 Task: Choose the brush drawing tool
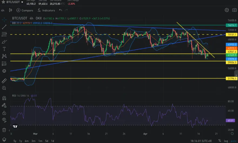click(x=4, y=41)
